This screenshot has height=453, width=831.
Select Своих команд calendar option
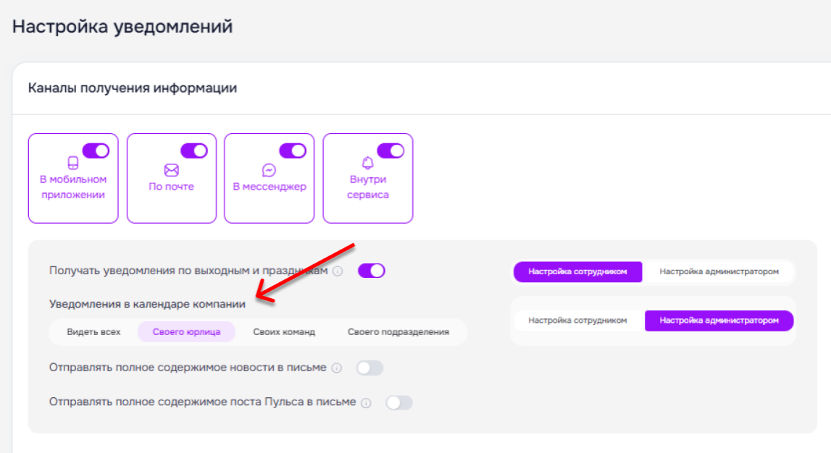[284, 332]
